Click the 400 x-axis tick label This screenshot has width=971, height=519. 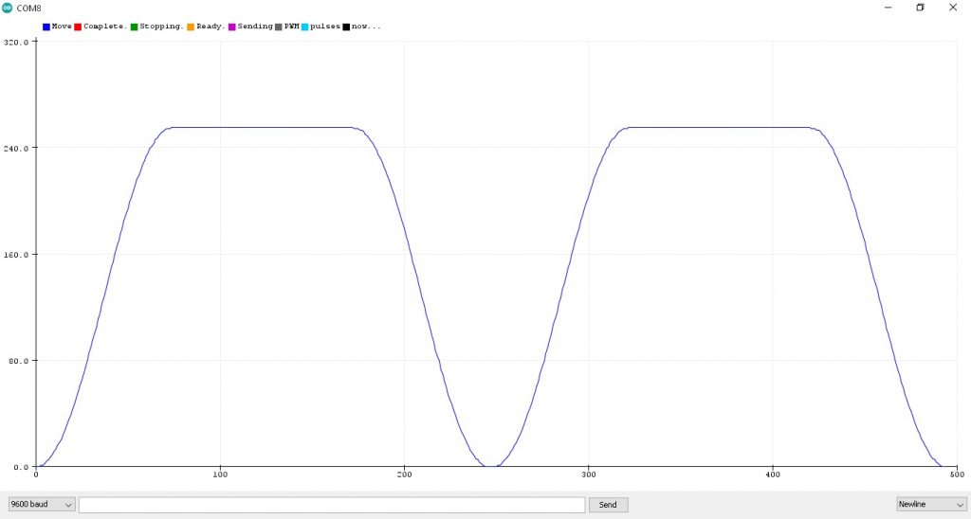(x=773, y=474)
